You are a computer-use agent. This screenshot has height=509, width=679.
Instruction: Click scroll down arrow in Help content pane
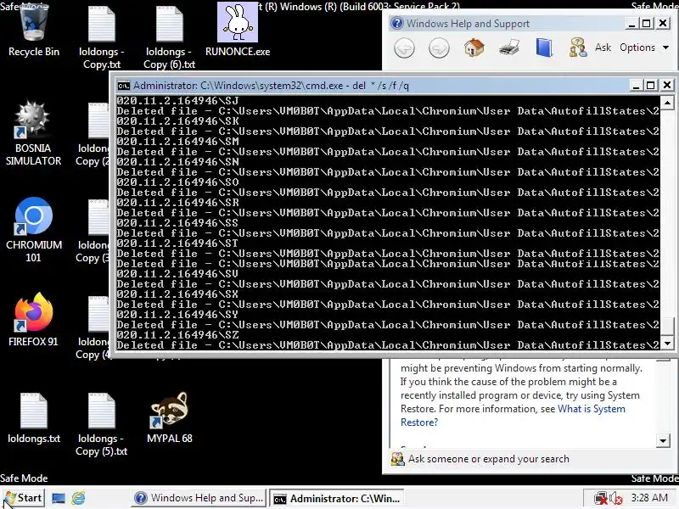click(663, 440)
